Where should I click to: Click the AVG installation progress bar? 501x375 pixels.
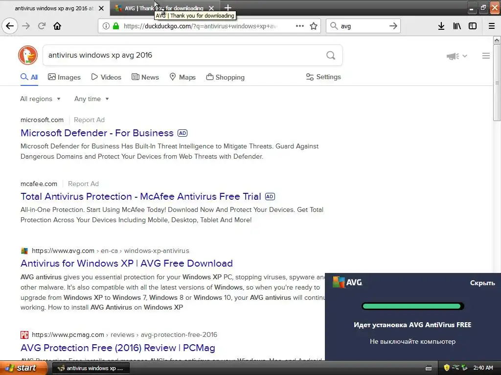tap(412, 306)
